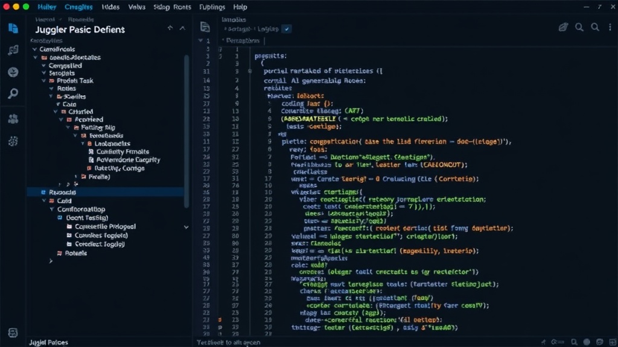Select the Rotesls tree item
Viewport: 618px width, 347px height.
coord(75,254)
